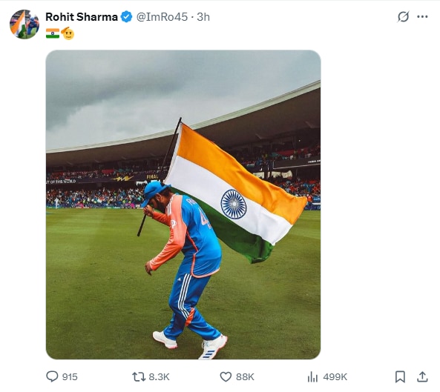
Task: Click the saluting face emoji
Action: click(68, 33)
